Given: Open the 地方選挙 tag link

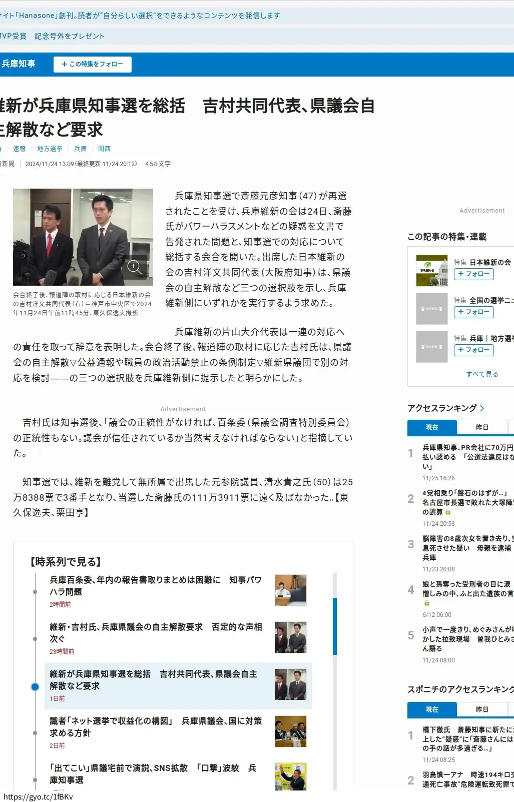Looking at the screenshot, I should [x=50, y=149].
